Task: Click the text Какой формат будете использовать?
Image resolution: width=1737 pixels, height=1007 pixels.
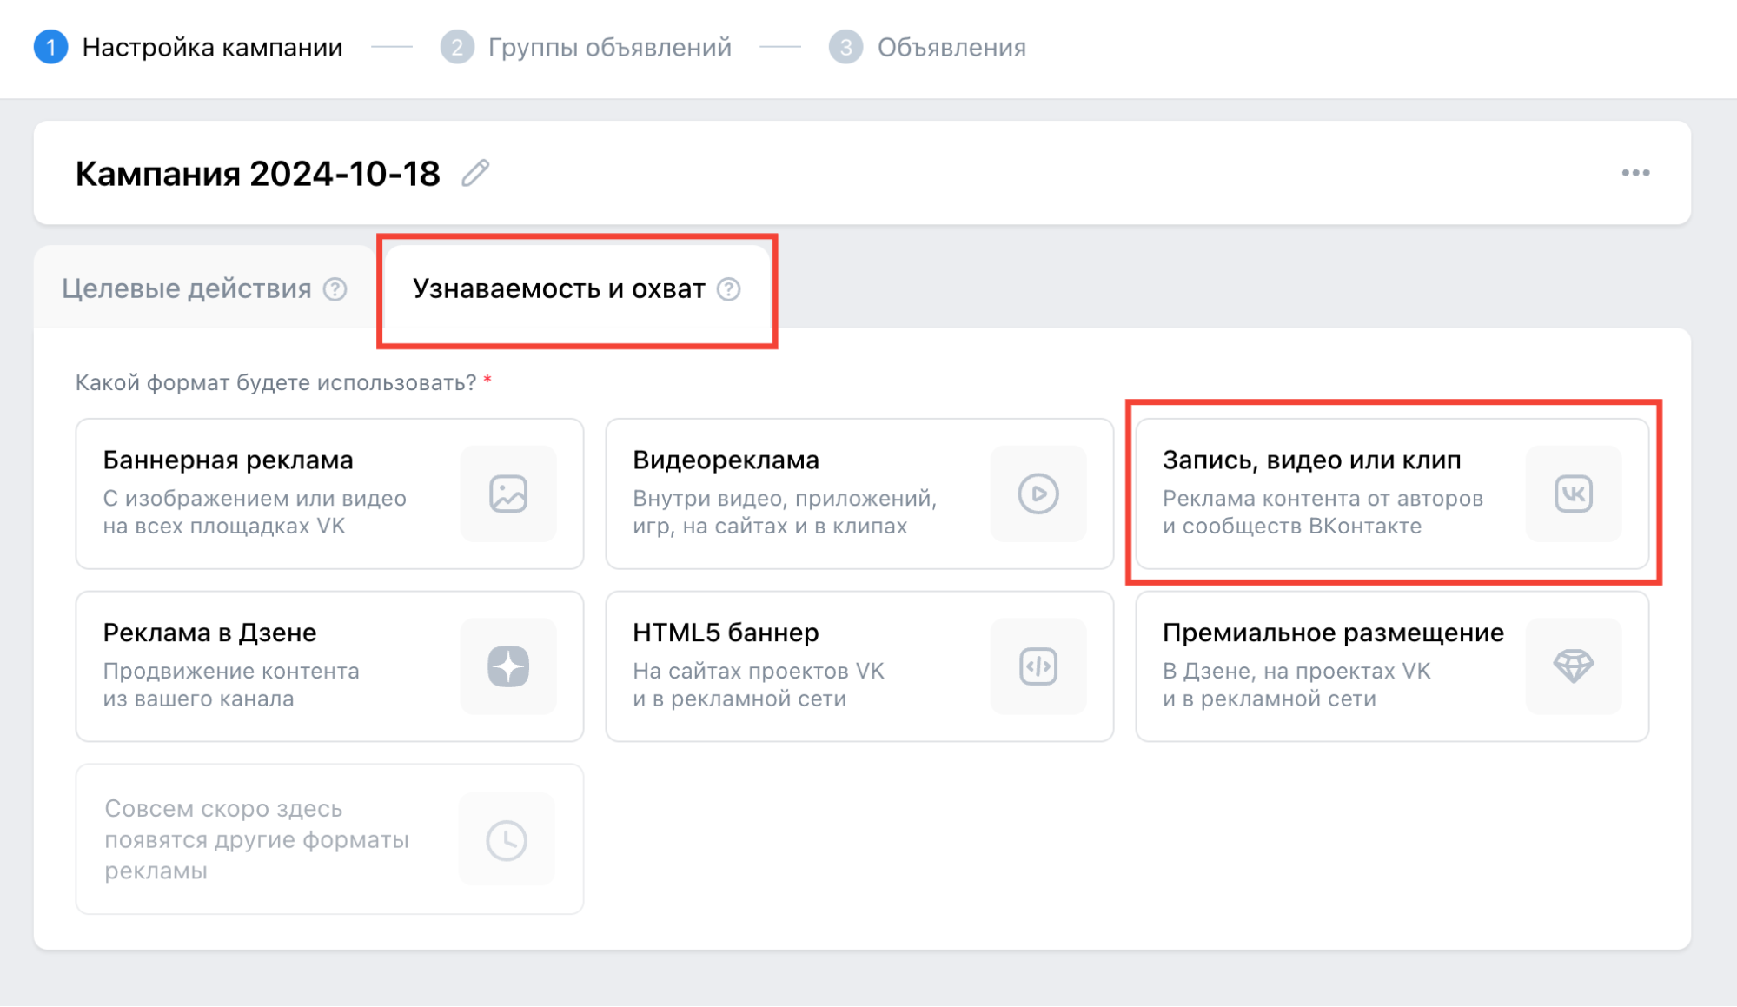Action: point(275,383)
